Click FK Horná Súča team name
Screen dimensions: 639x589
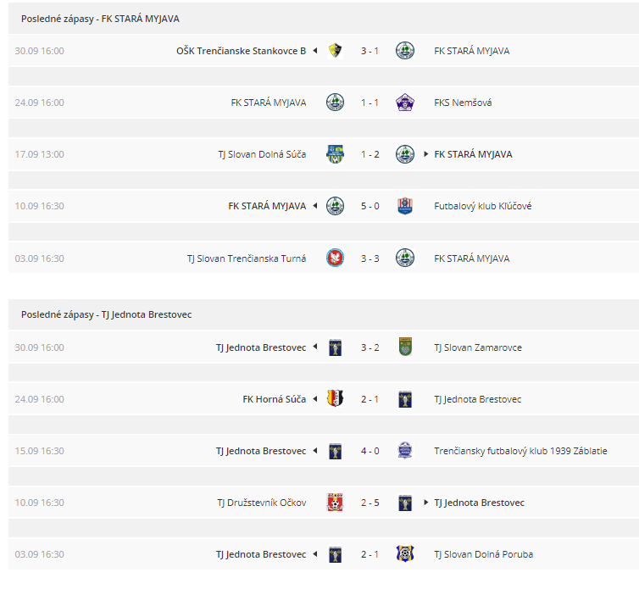[275, 399]
